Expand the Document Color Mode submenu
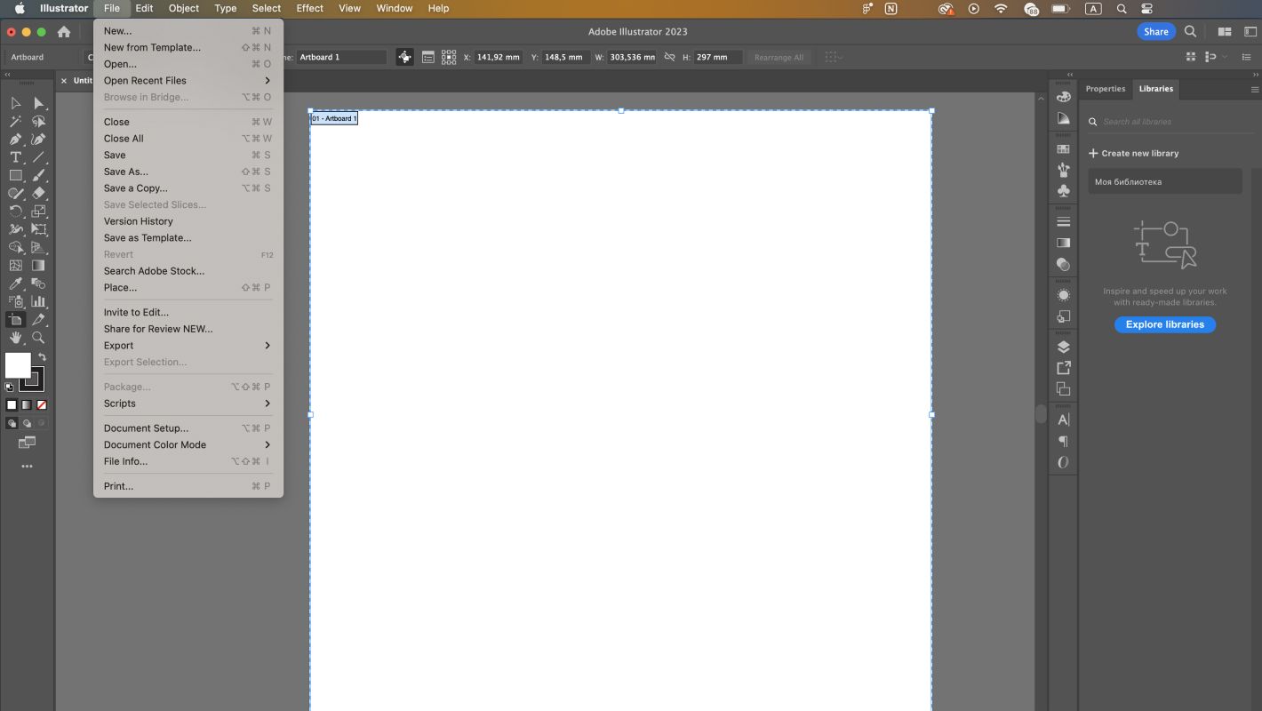Viewport: 1262px width, 711px height. pos(155,444)
